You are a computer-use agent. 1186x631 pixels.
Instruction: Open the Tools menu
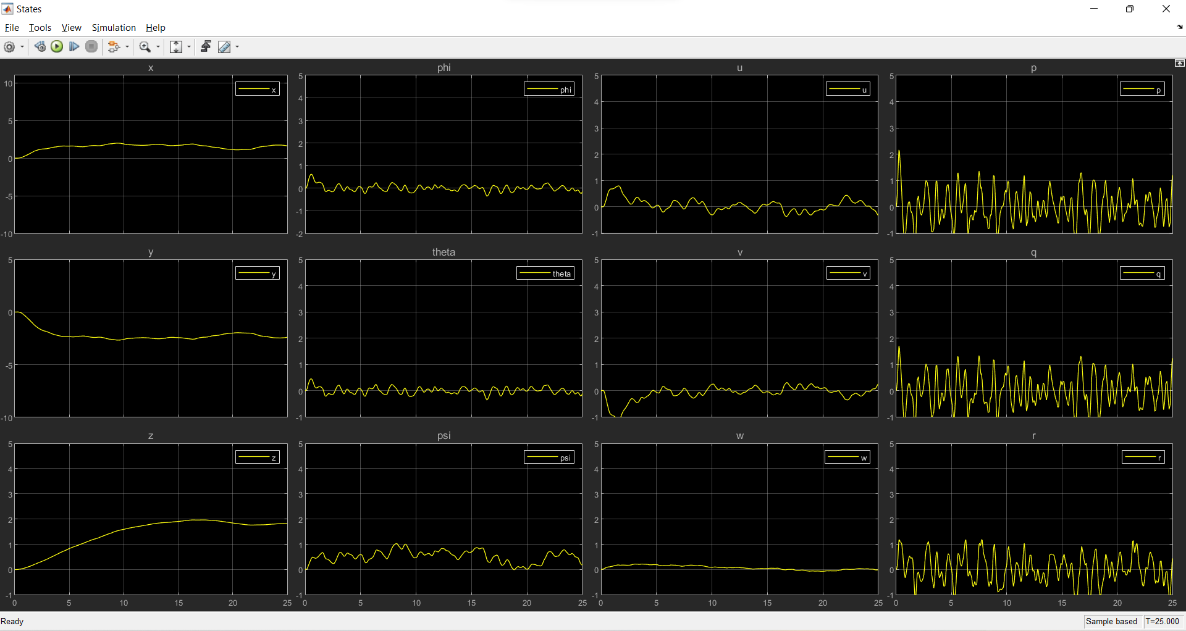click(40, 28)
